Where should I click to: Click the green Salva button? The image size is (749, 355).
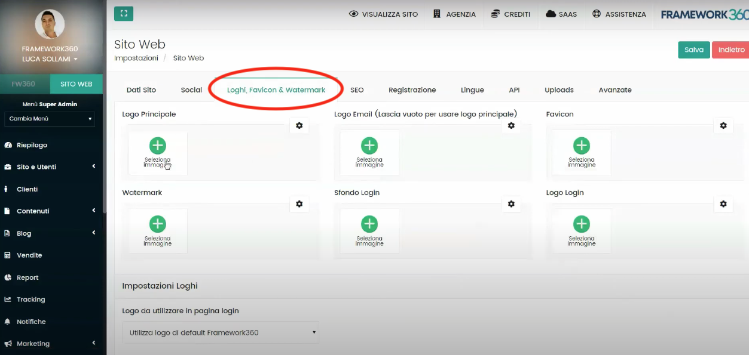(x=694, y=50)
